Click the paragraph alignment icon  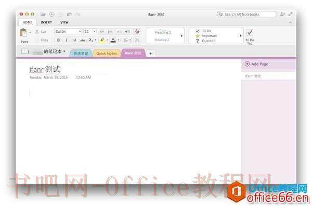125,40
